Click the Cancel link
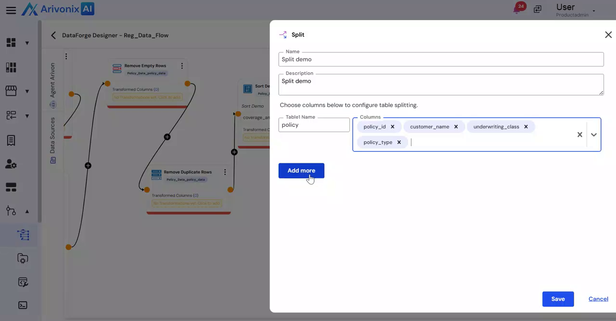This screenshot has height=321, width=616. coord(598,299)
